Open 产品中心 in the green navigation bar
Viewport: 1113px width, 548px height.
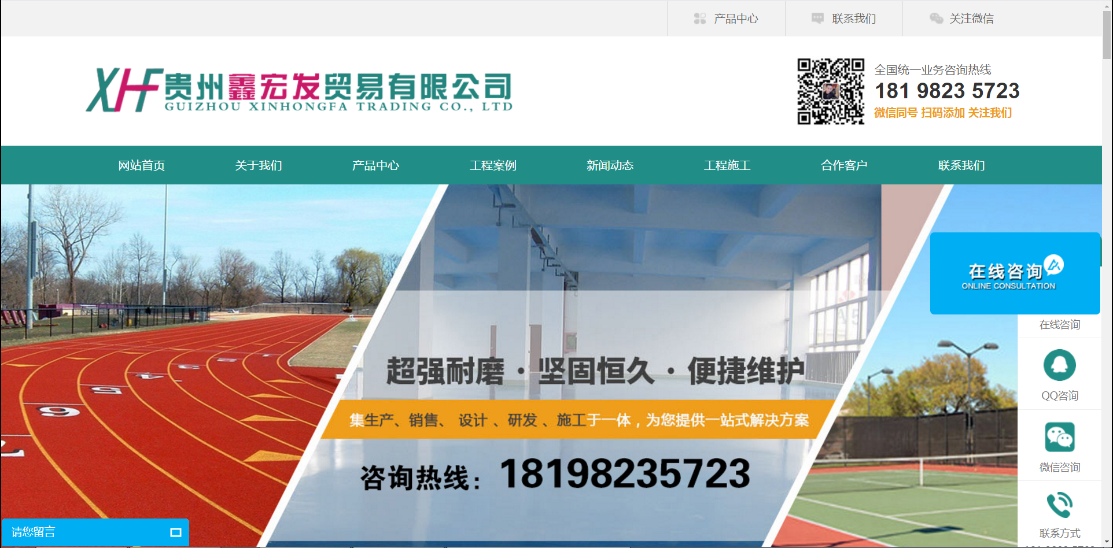(x=375, y=165)
